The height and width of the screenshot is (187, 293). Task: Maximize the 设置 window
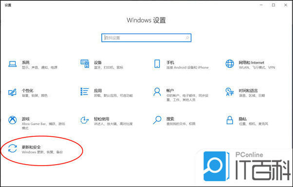pos(274,5)
